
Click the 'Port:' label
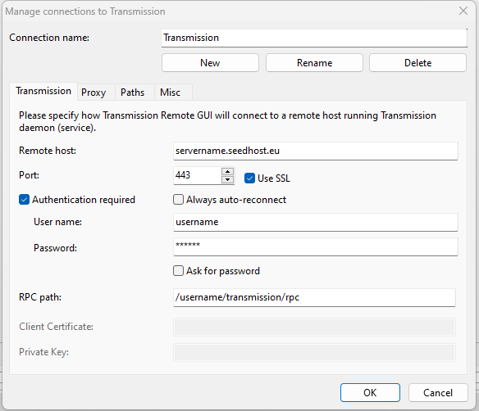point(29,175)
